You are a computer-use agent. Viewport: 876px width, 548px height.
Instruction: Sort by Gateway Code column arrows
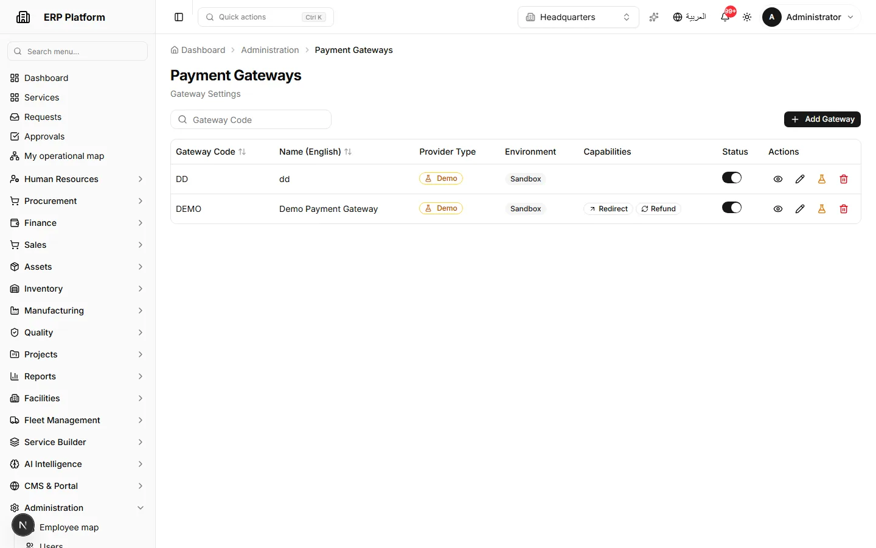pyautogui.click(x=242, y=152)
